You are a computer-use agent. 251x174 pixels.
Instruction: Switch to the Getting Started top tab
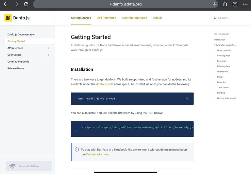click(81, 18)
